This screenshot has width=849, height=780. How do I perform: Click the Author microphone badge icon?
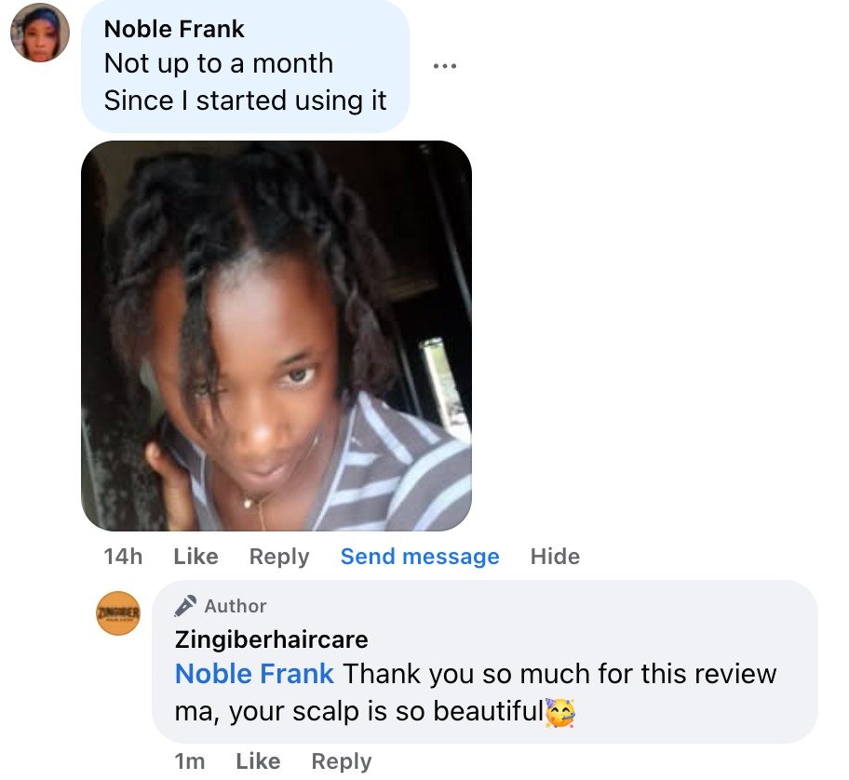click(185, 606)
